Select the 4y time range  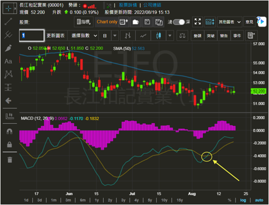pyautogui.click(x=137, y=200)
